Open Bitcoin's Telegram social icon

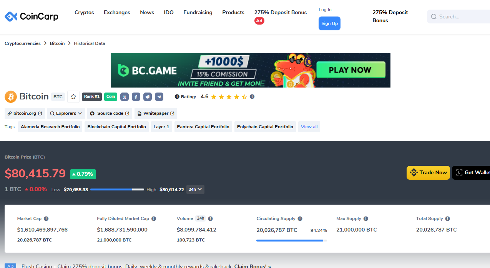pos(159,97)
